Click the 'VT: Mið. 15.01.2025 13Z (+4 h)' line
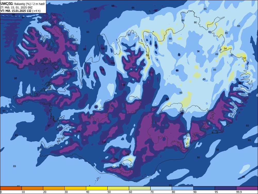 [20, 11]
